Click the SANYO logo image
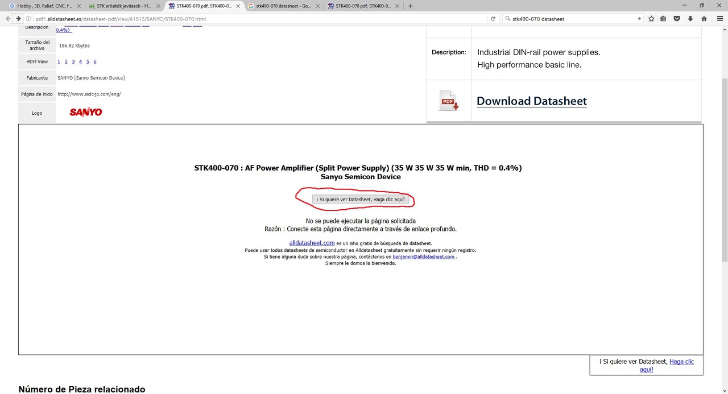This screenshot has width=728, height=394. point(86,113)
